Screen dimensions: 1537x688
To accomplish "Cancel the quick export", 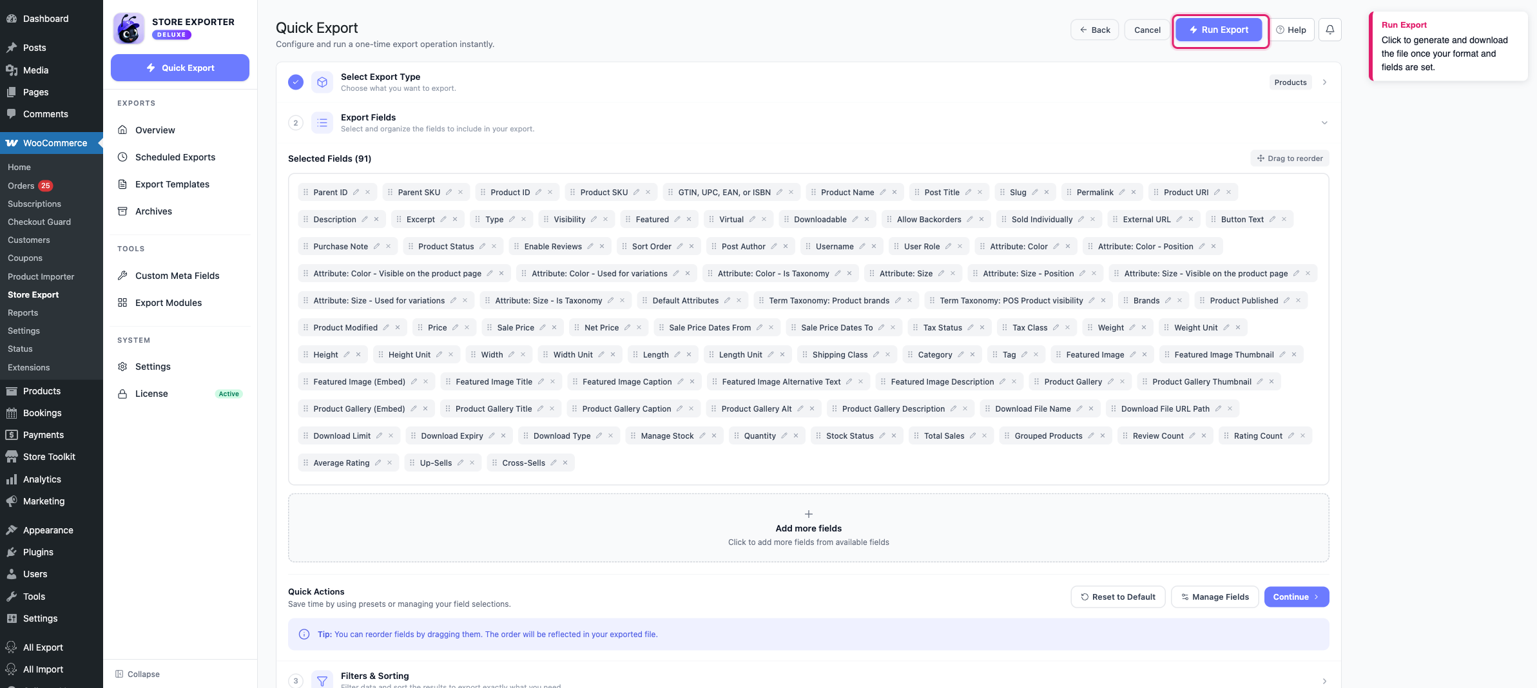I will pos(1147,30).
